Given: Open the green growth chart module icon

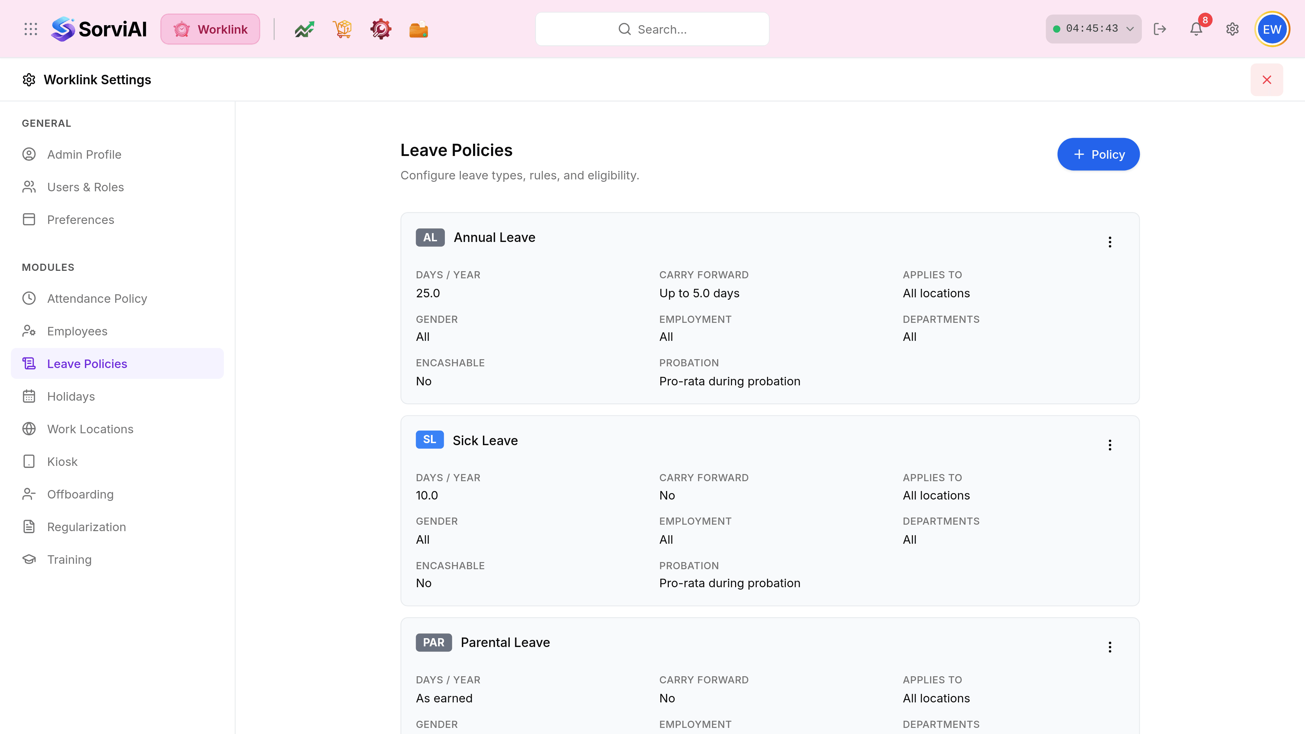Looking at the screenshot, I should pyautogui.click(x=304, y=29).
